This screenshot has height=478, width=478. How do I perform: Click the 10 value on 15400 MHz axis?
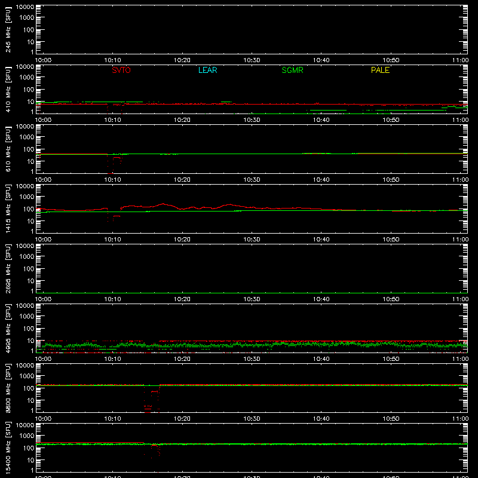[30, 460]
